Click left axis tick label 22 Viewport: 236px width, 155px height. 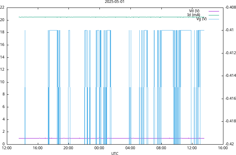pos(2,7)
